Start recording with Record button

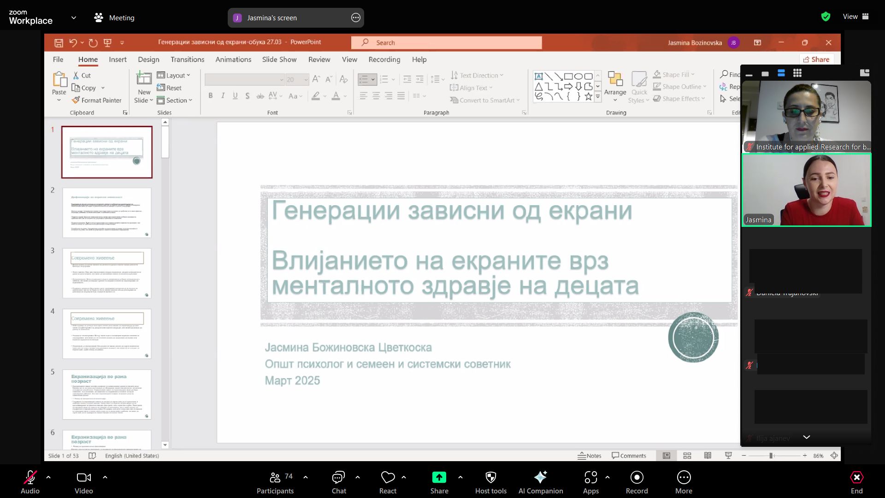tap(637, 482)
